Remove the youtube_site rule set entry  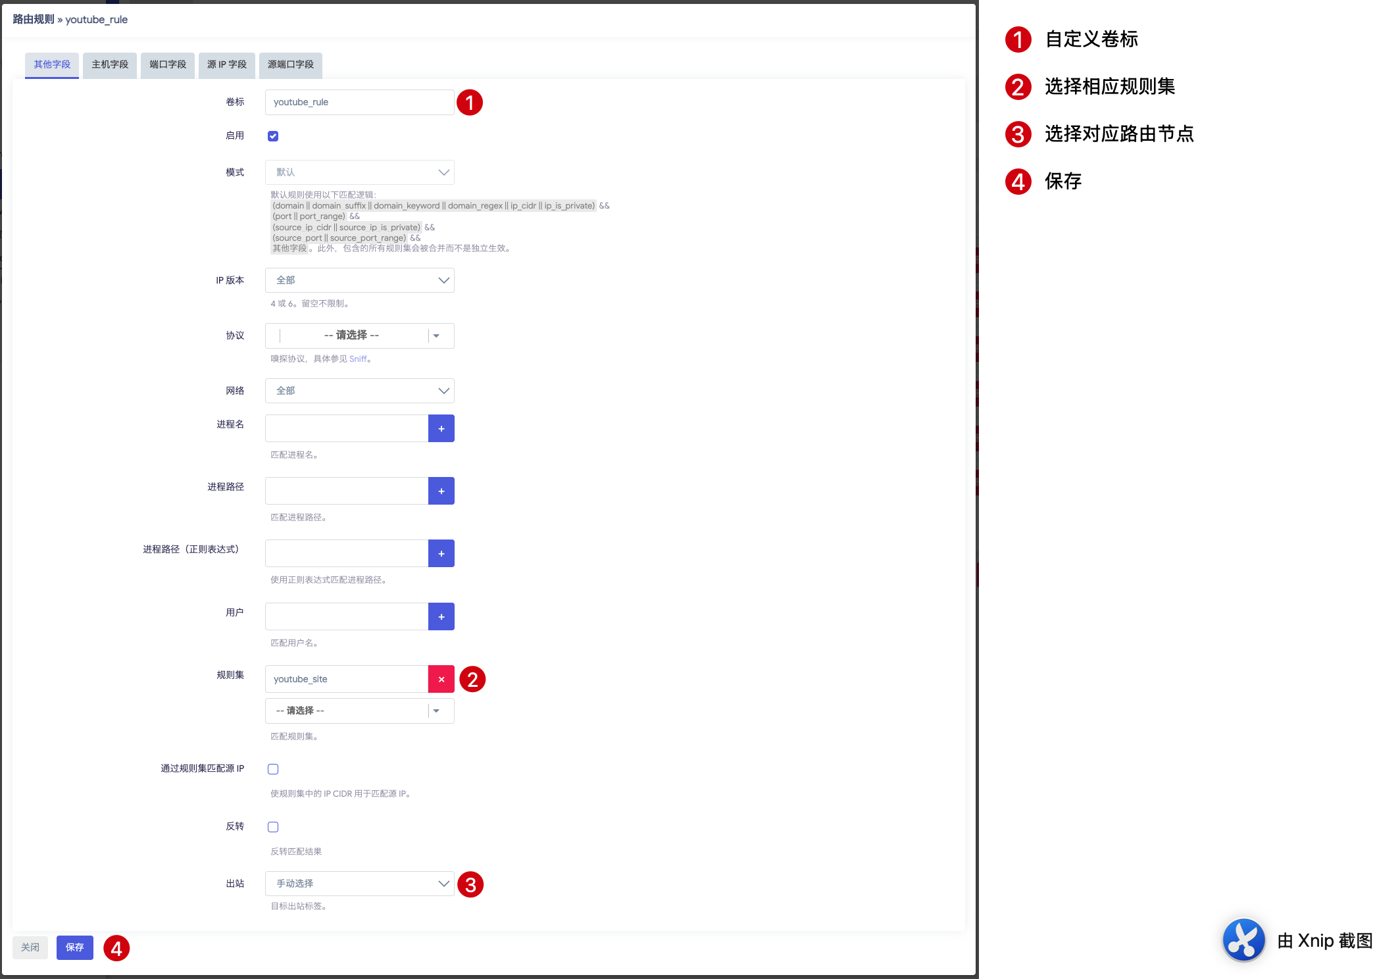point(441,679)
